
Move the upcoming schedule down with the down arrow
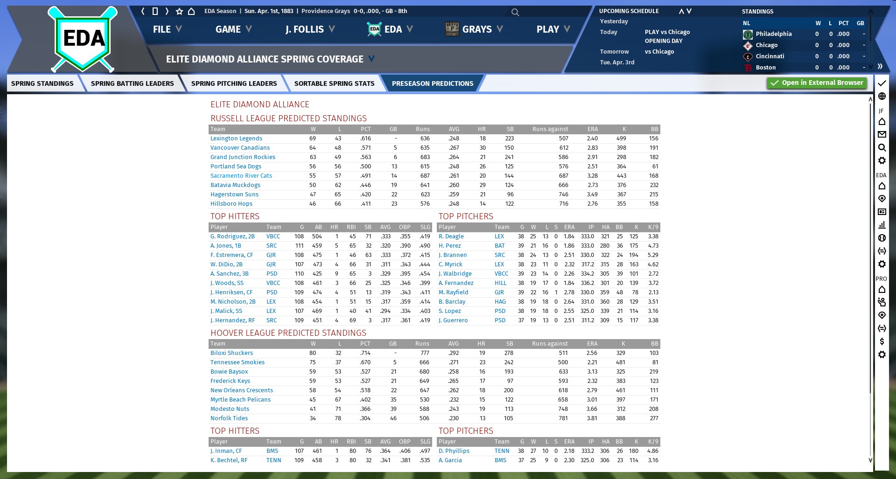(689, 11)
